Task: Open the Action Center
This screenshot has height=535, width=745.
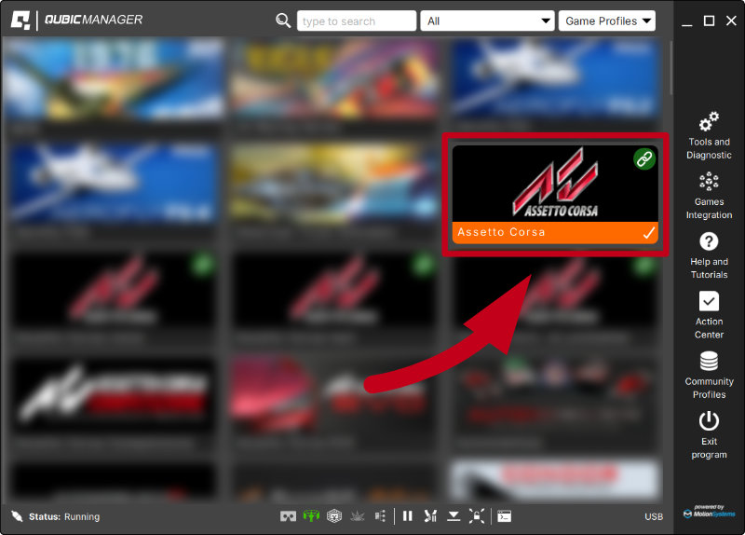Action: tap(709, 315)
